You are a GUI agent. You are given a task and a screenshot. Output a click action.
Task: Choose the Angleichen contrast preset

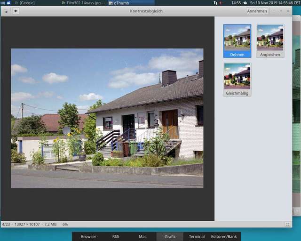270,40
